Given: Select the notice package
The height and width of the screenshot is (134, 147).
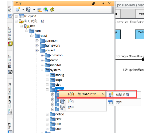Looking at the screenshot, I should point(57,114).
